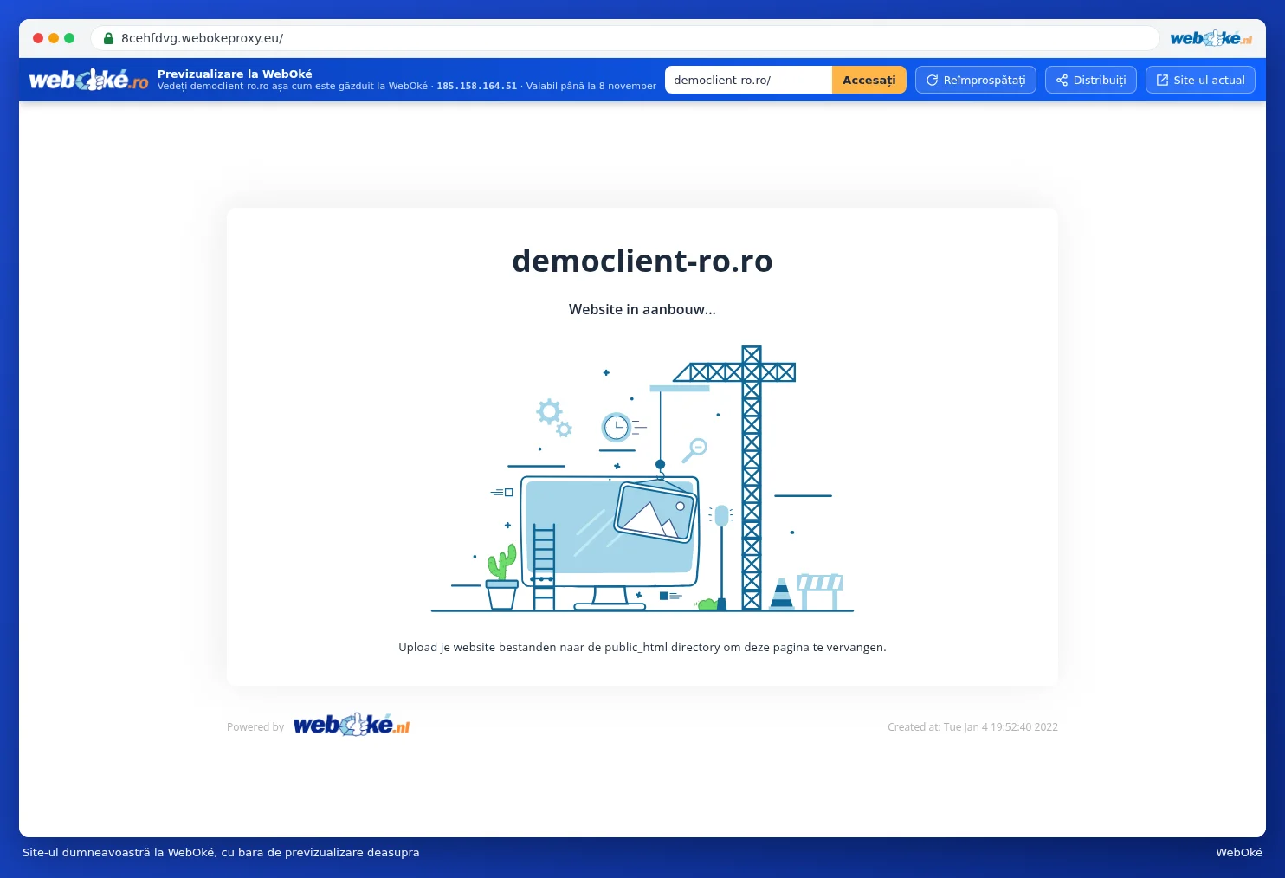Click the WebOké.ro logo in preview bar
The image size is (1285, 878).
[88, 80]
